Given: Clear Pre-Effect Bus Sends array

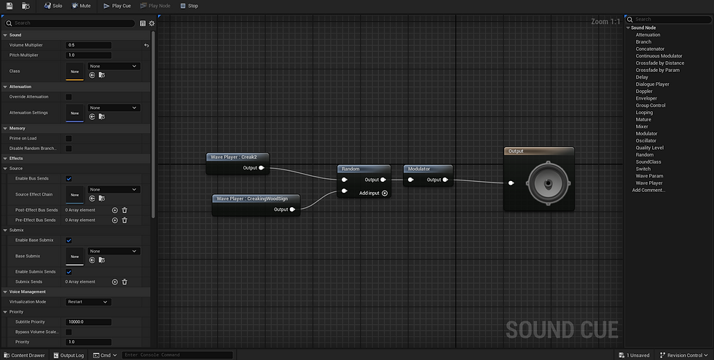Looking at the screenshot, I should (125, 220).
